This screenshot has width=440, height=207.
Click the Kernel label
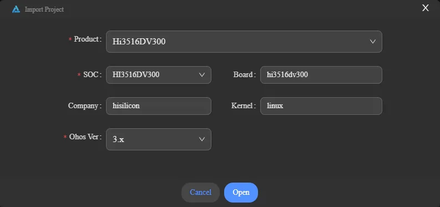click(244, 106)
